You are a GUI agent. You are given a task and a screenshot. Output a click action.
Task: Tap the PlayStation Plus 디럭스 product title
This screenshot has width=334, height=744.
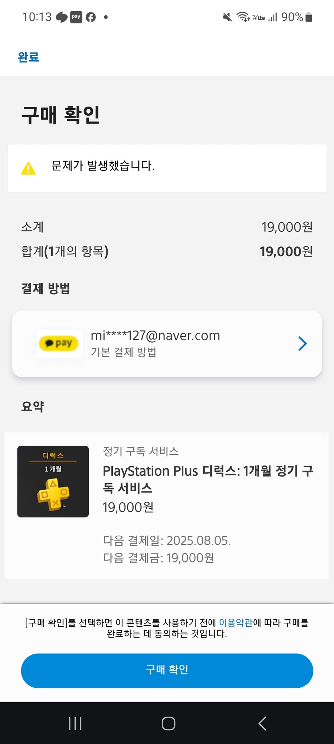[208, 479]
